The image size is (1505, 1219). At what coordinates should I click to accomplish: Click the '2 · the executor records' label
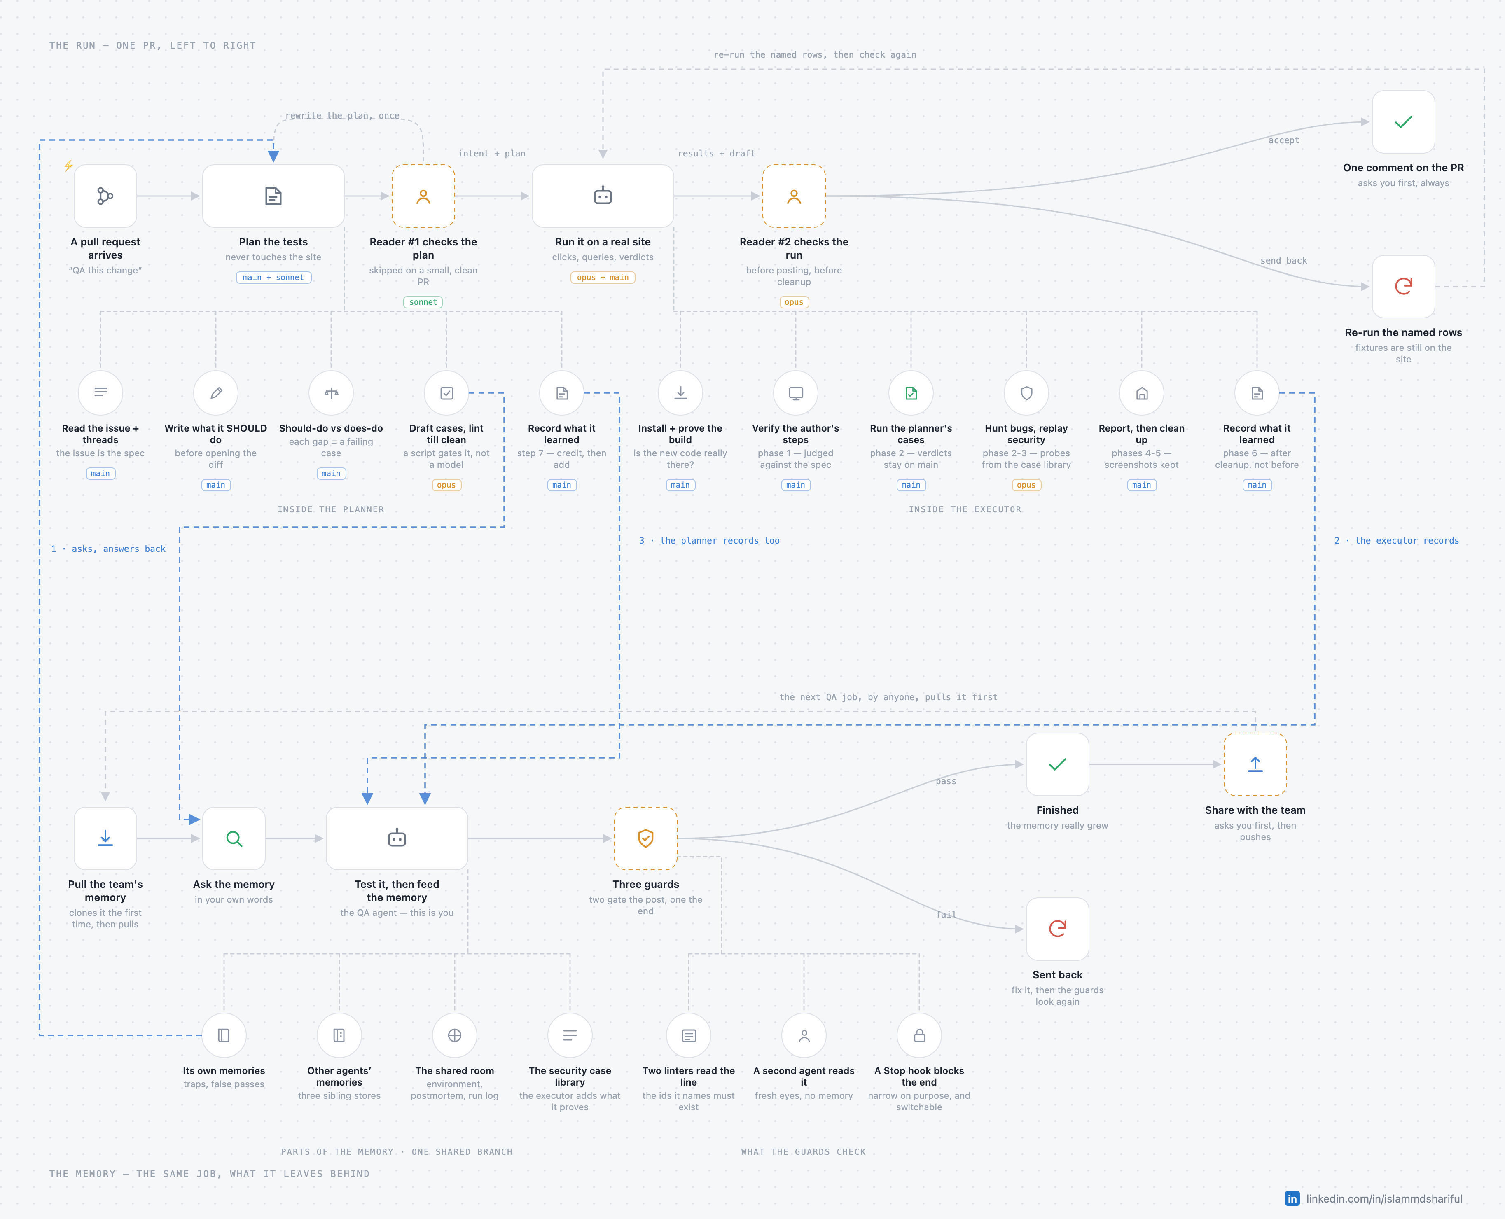coord(1396,541)
